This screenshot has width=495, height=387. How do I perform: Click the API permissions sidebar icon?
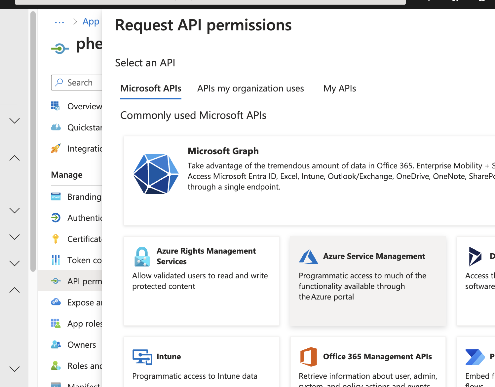(56, 281)
